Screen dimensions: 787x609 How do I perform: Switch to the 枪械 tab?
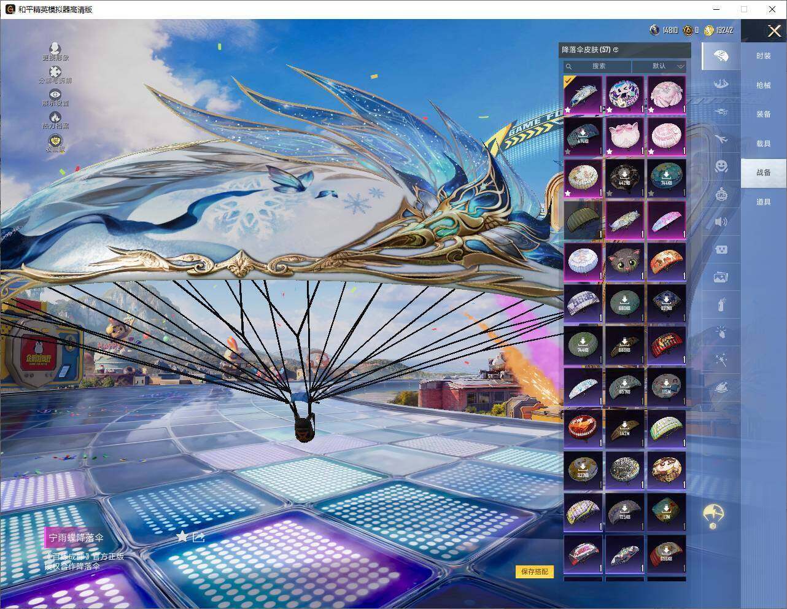click(x=764, y=85)
